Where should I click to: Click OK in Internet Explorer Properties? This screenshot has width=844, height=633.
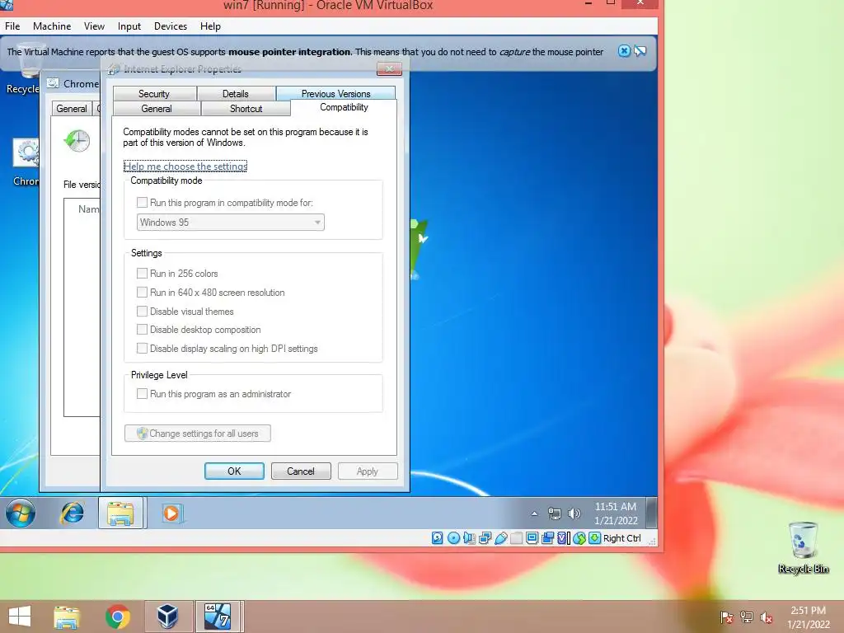click(234, 471)
